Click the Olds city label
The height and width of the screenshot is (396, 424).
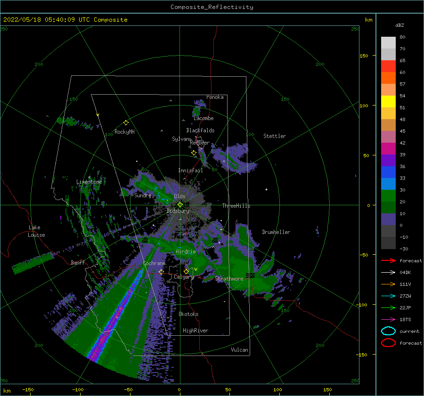(179, 196)
